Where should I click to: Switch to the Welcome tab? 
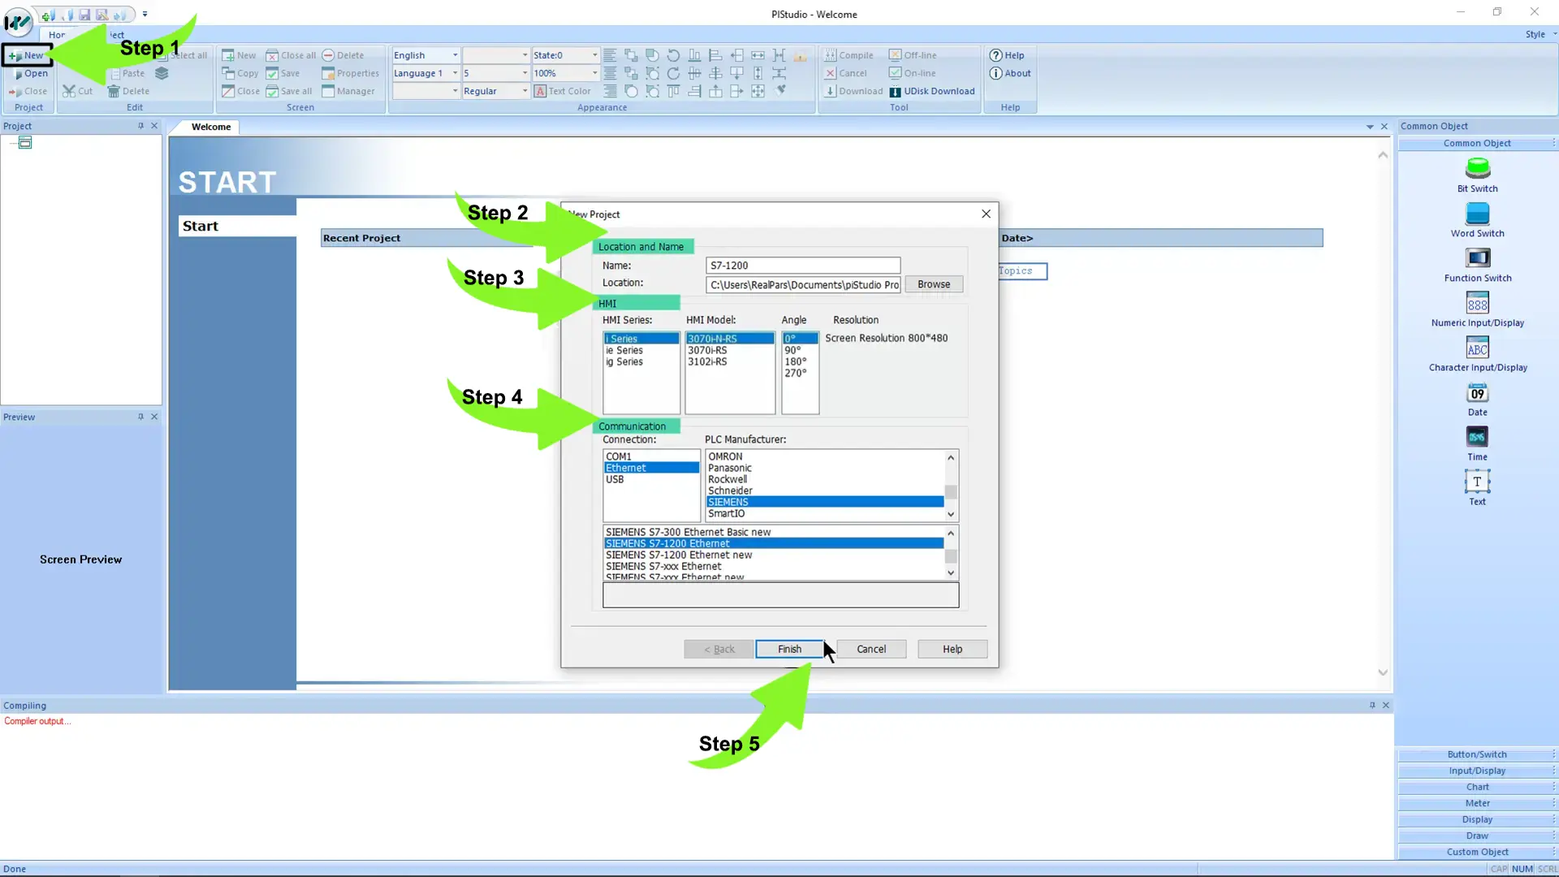(x=211, y=127)
